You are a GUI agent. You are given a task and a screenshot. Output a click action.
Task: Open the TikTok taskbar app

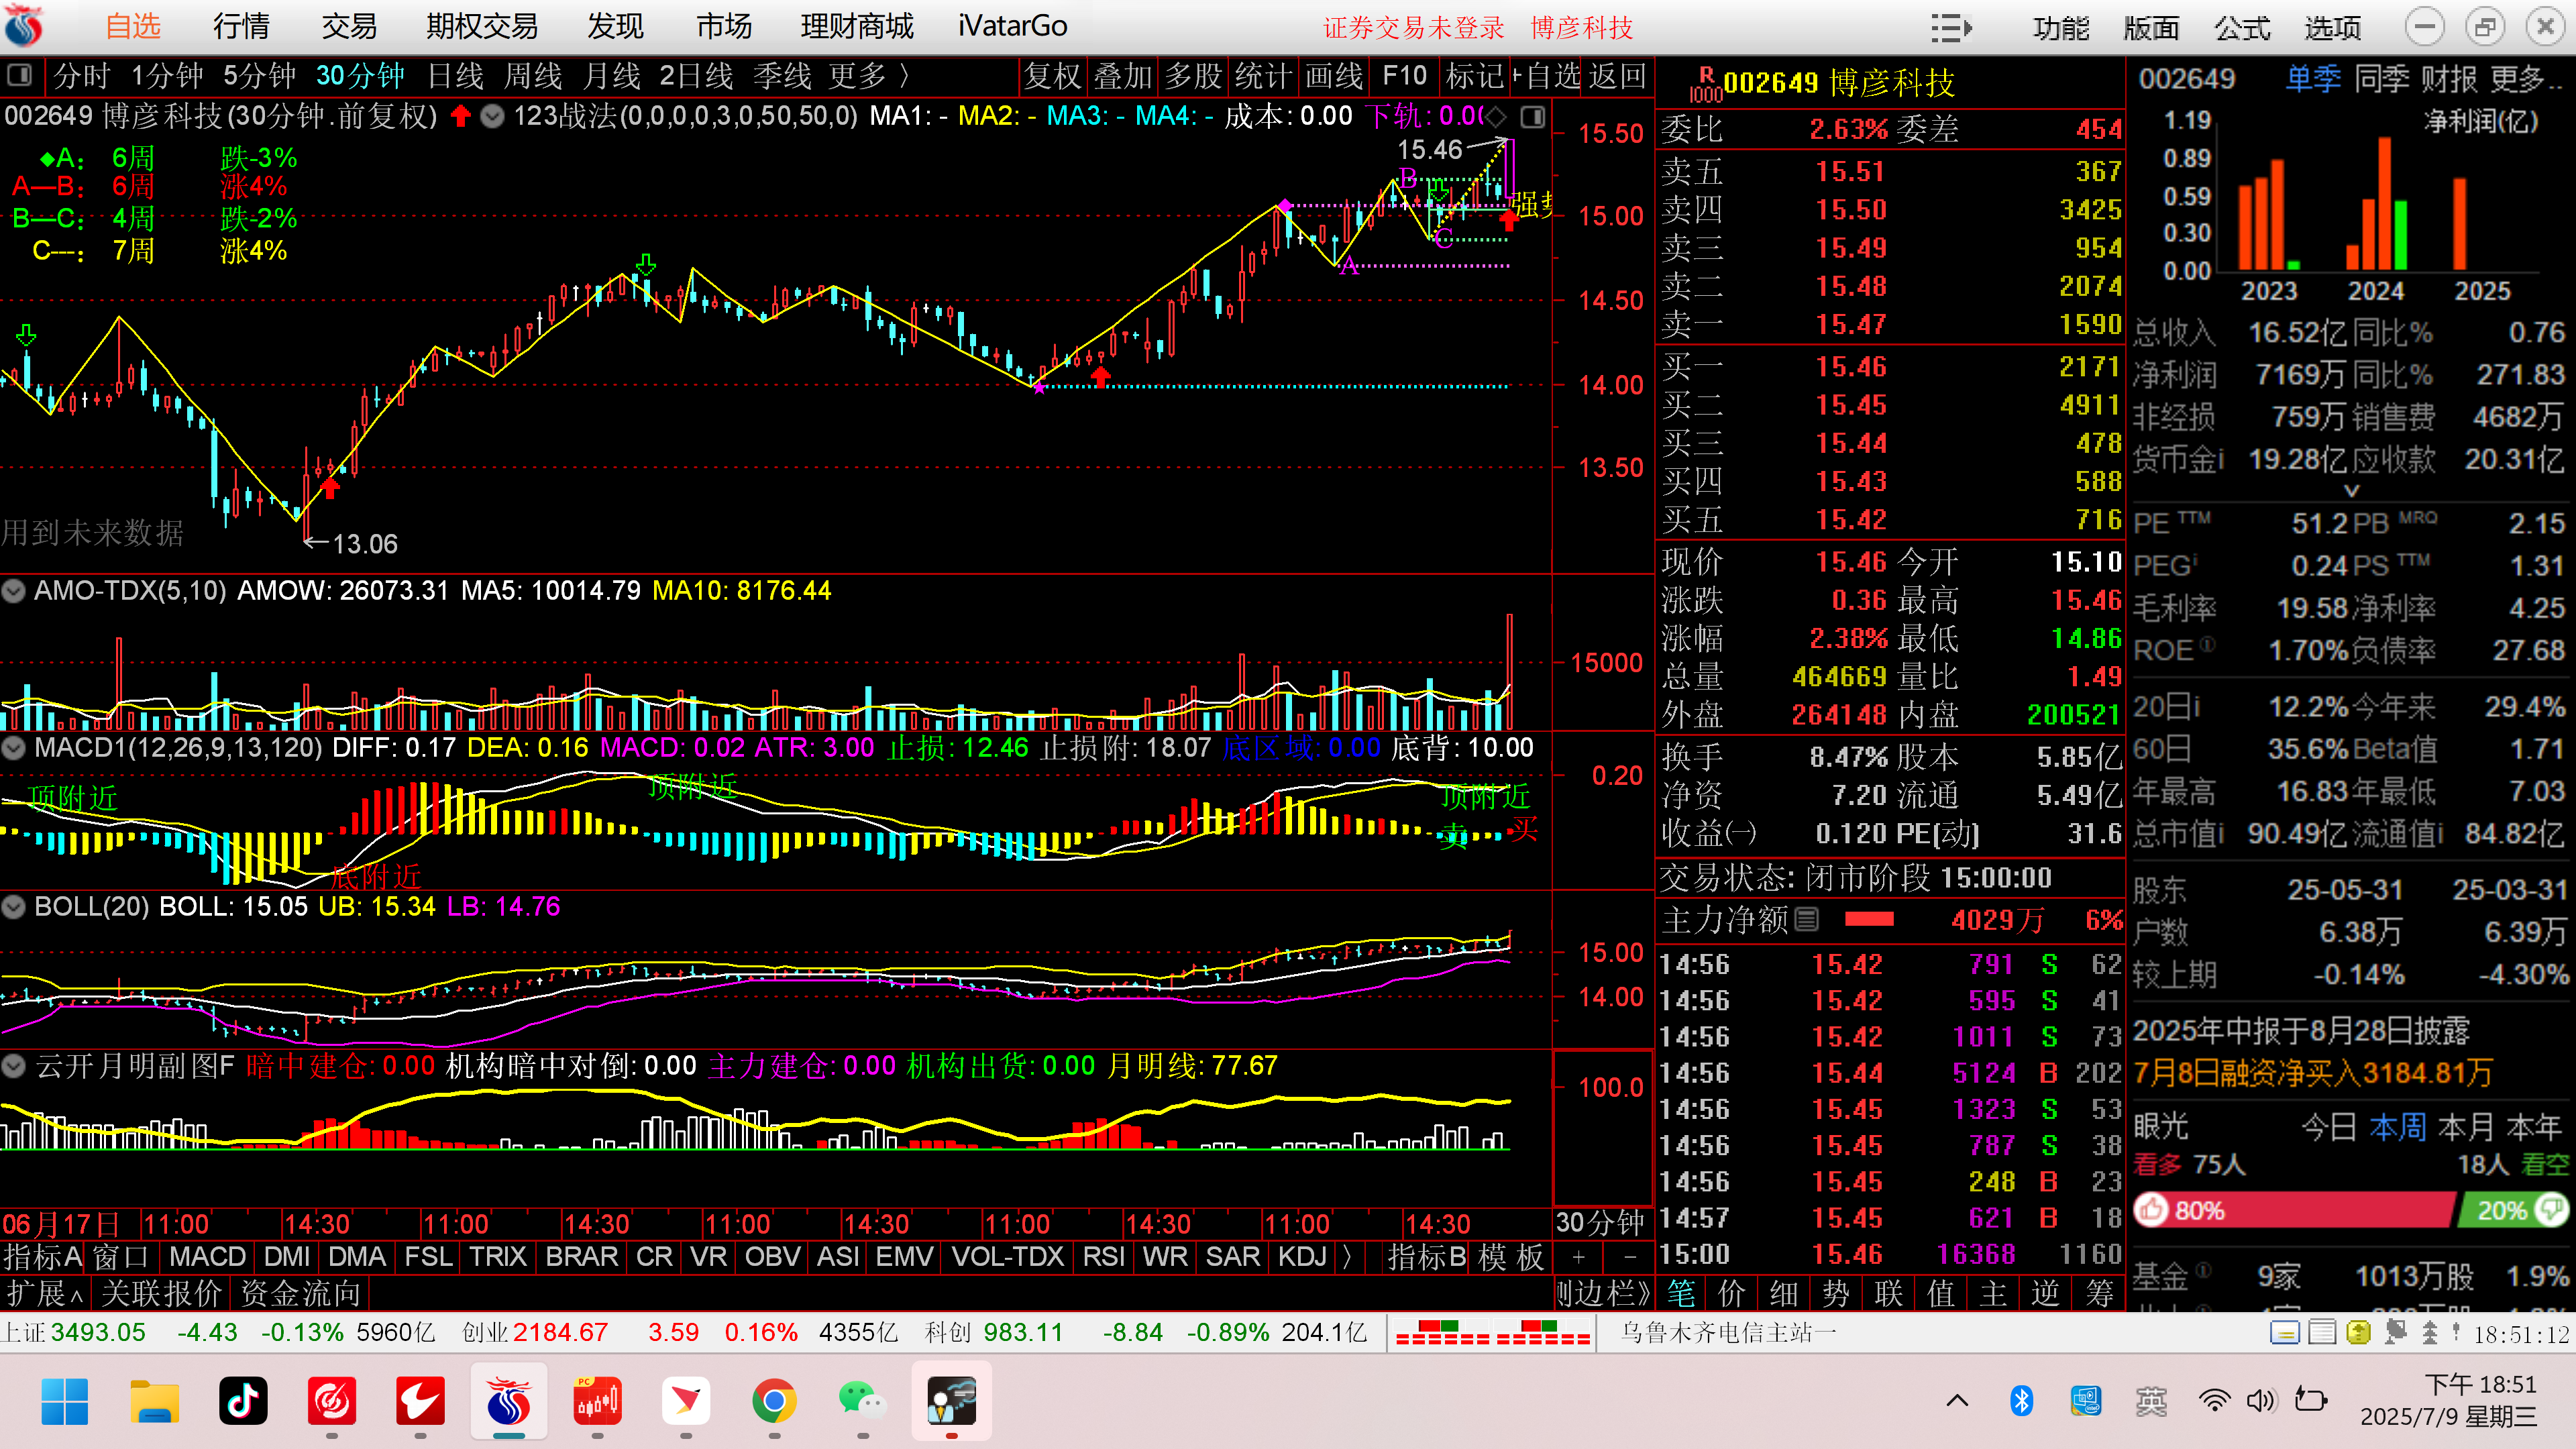(243, 1401)
